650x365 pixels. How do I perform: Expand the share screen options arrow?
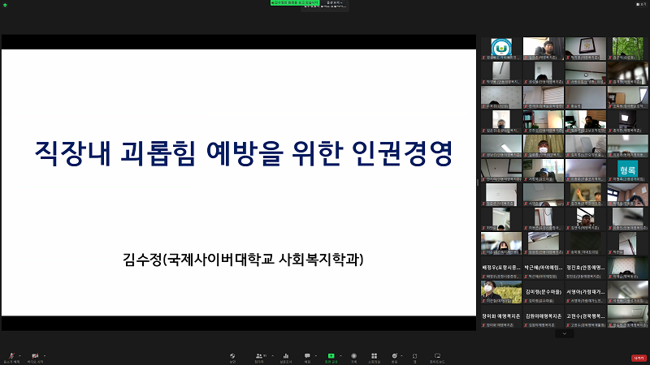click(340, 355)
